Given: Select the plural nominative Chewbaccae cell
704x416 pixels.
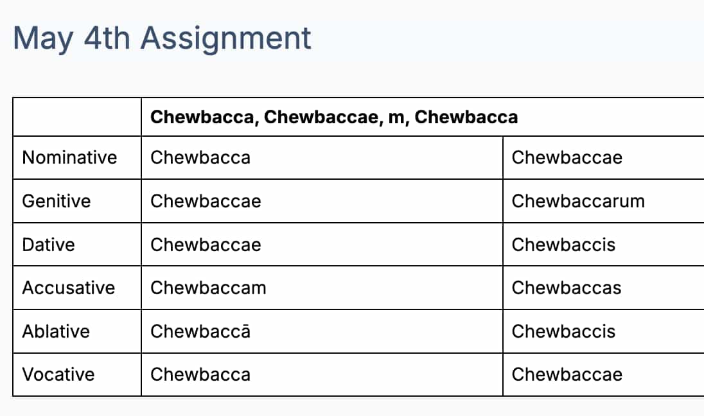Looking at the screenshot, I should pos(603,157).
